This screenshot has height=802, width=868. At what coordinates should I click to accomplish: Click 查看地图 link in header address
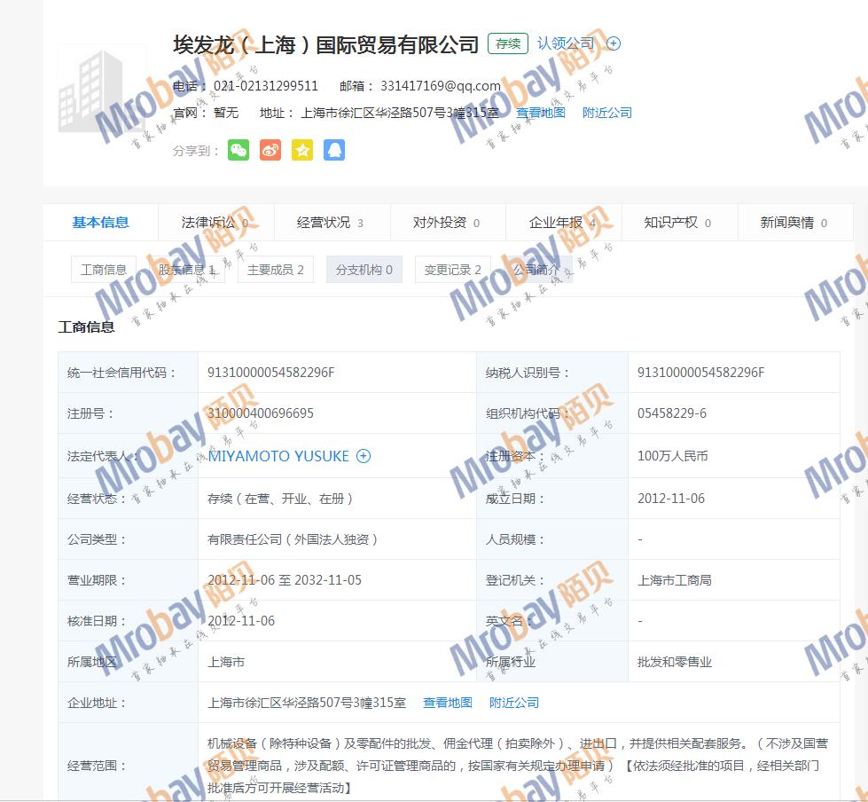[540, 113]
